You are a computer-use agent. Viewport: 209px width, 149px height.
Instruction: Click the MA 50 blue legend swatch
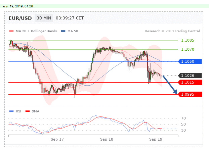click(x=63, y=31)
